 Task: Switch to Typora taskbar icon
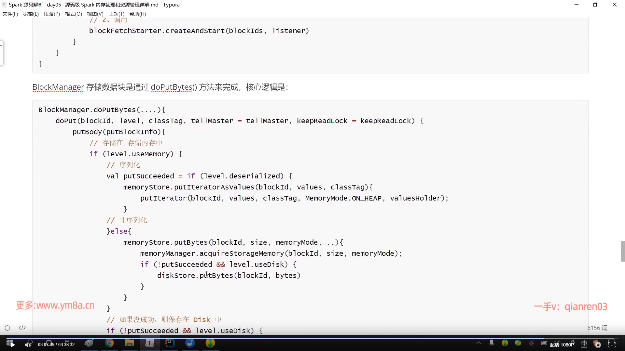(149, 343)
